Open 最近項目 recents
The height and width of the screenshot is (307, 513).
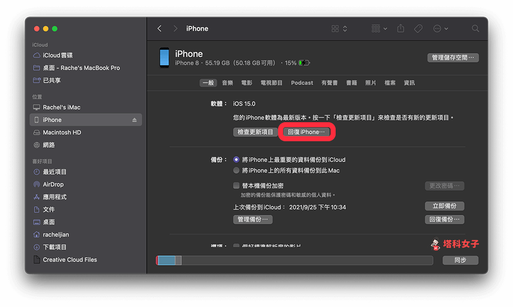point(50,172)
